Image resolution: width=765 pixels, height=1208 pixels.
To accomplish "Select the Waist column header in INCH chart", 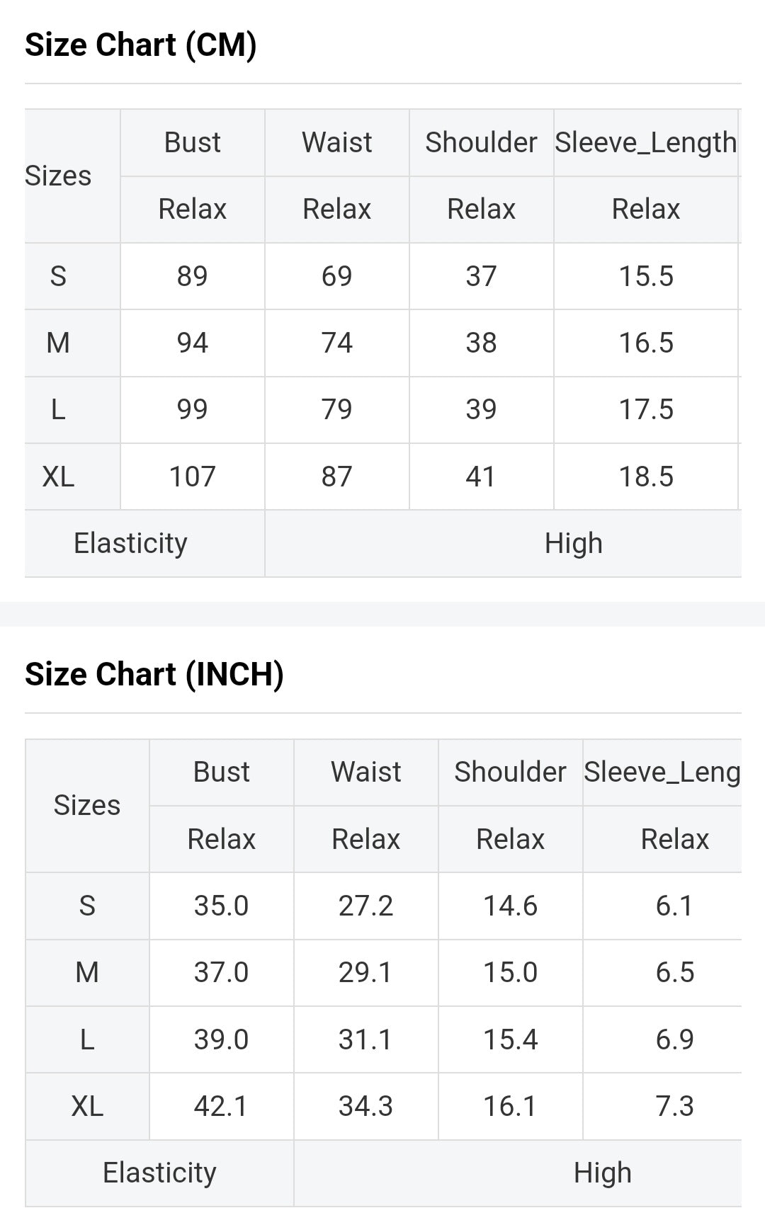I will click(365, 772).
